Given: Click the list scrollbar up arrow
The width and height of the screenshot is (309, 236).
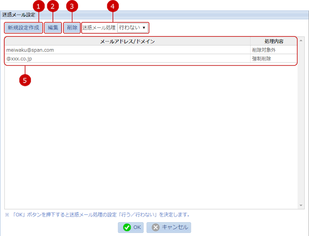Looking at the screenshot, I should point(301,41).
